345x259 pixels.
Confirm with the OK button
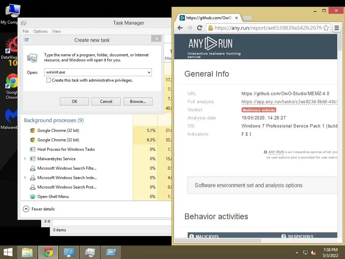(74, 101)
